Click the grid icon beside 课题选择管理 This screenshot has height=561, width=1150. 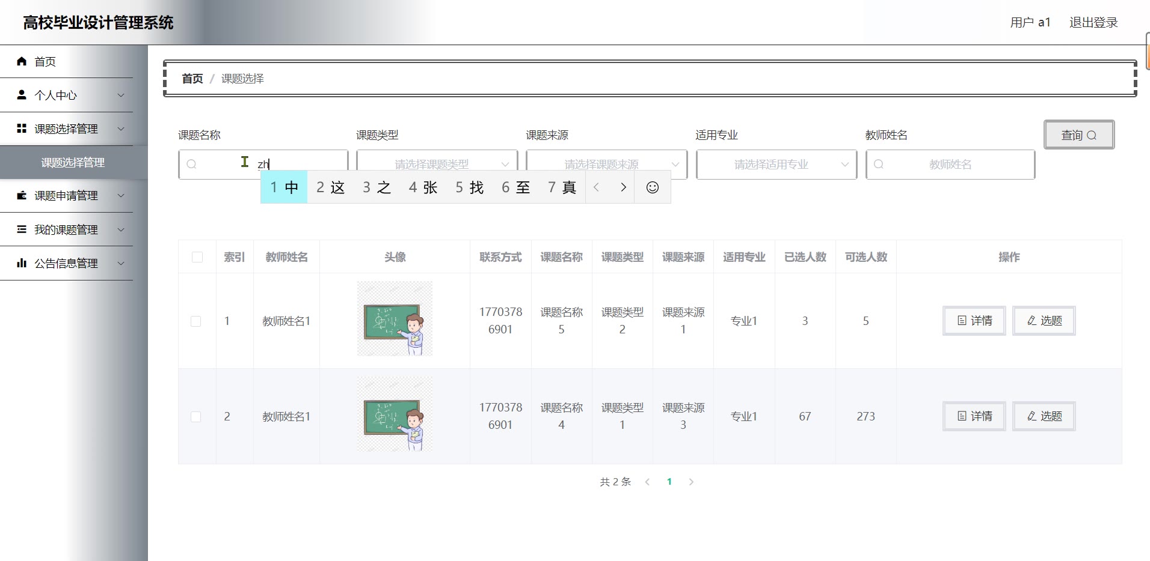pyautogui.click(x=22, y=129)
